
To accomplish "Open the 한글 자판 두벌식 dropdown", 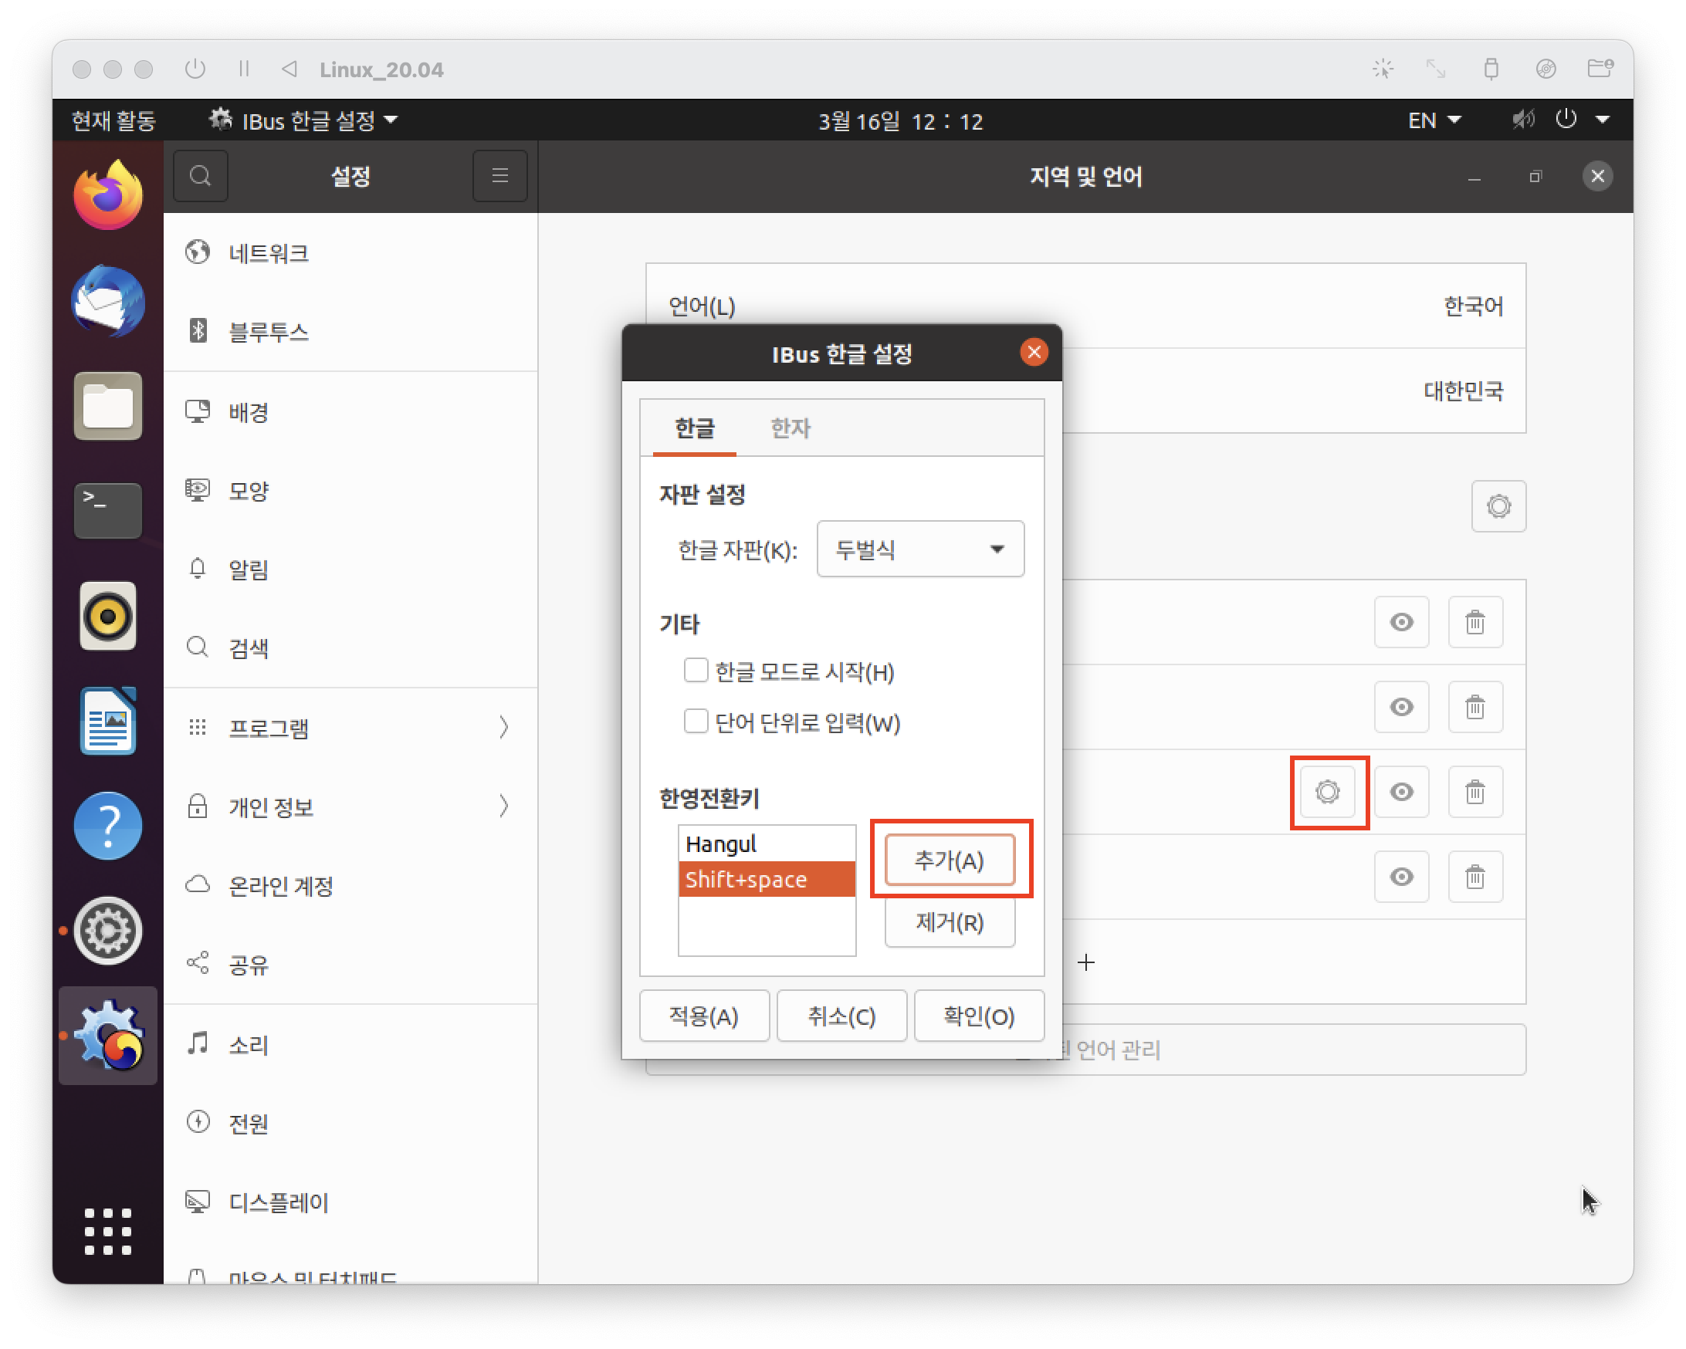I will [x=919, y=549].
